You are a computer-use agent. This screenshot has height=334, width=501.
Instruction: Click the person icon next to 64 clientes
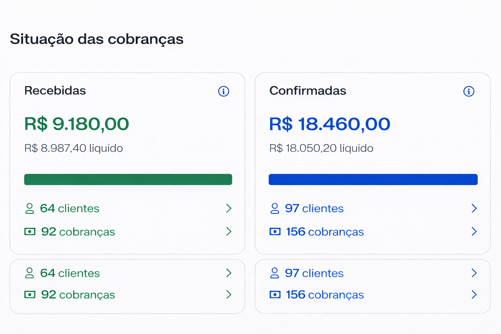(x=30, y=208)
